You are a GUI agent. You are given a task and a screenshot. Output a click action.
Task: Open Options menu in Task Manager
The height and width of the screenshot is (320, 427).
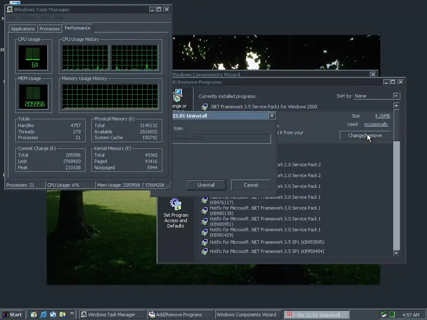(27, 17)
